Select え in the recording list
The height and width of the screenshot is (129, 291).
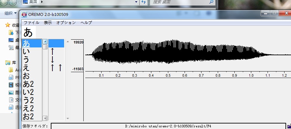click(x=32, y=68)
